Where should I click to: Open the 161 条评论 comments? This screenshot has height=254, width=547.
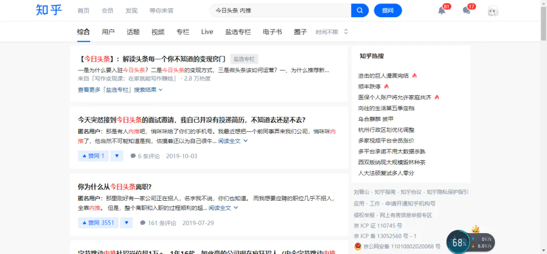[x=158, y=223]
